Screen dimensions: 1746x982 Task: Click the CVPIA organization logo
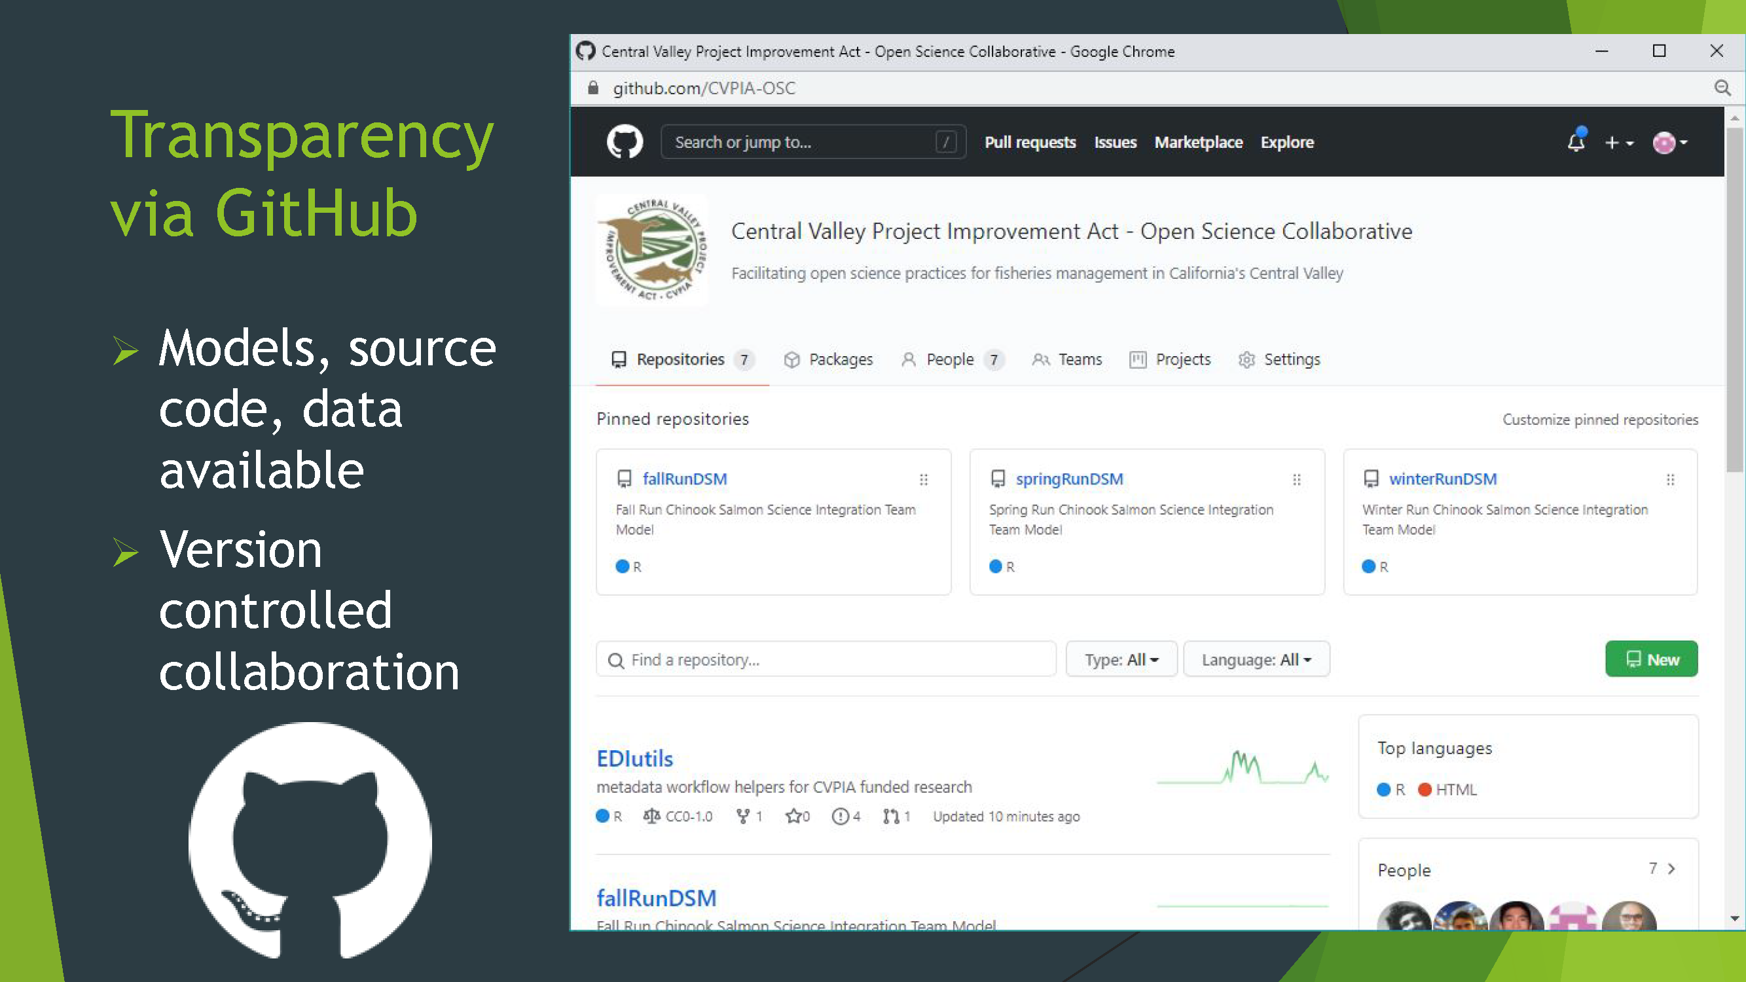coord(652,250)
